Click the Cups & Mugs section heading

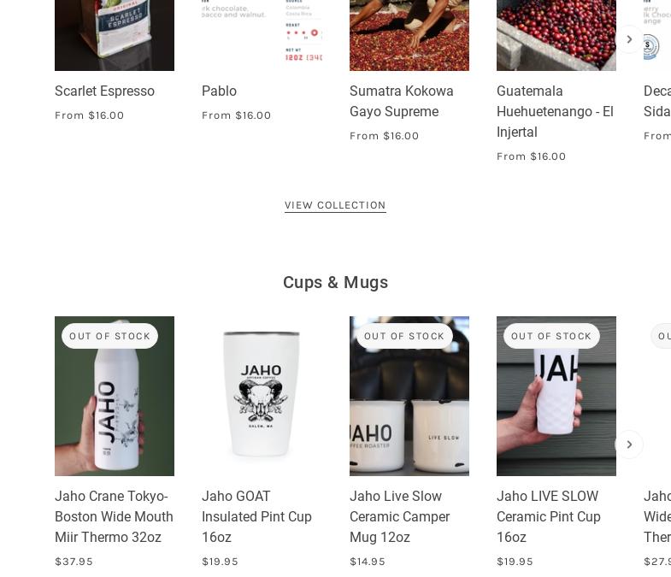pyautogui.click(x=335, y=282)
